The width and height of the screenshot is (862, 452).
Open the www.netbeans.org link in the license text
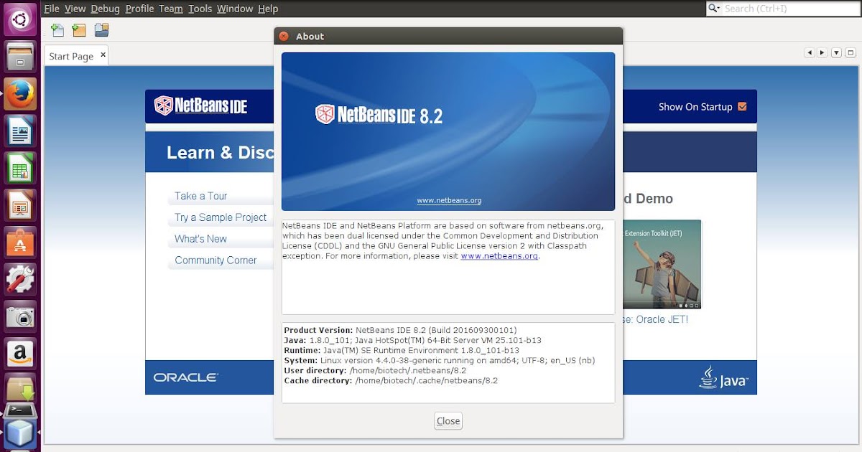(x=499, y=256)
